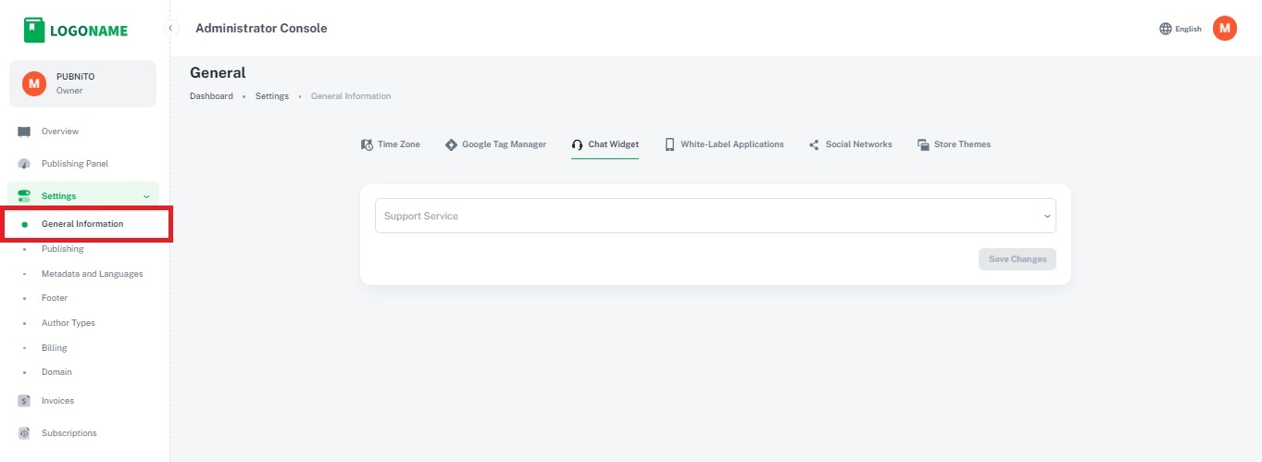This screenshot has width=1262, height=462.
Task: Open the user avatar in top-right corner
Action: (x=1224, y=29)
